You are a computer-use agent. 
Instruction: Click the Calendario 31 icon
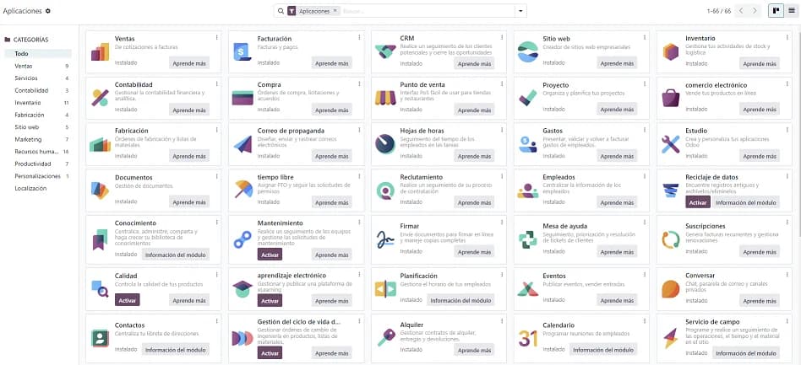tap(528, 339)
